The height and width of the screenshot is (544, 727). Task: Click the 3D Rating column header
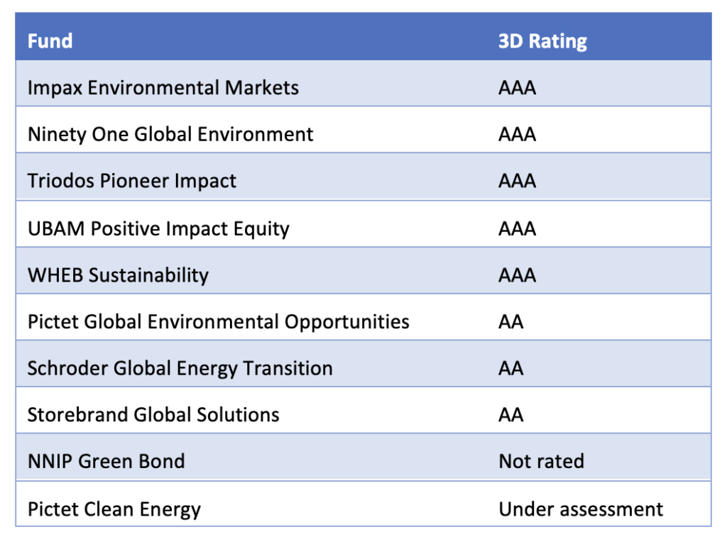point(542,40)
